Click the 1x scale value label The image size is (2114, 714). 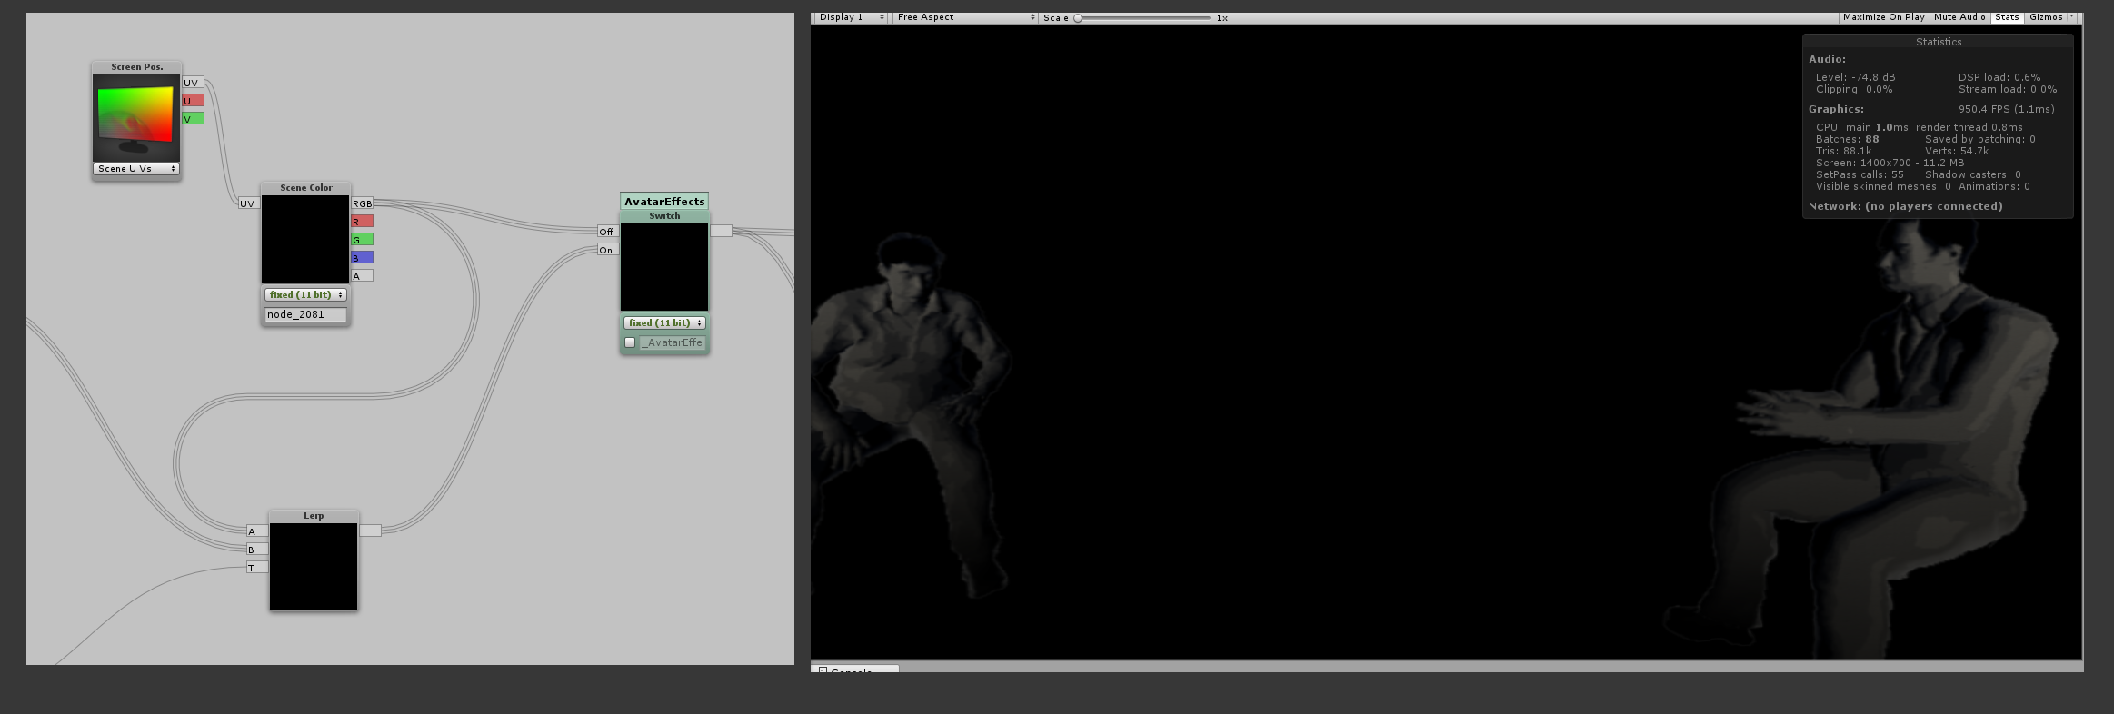1222,18
